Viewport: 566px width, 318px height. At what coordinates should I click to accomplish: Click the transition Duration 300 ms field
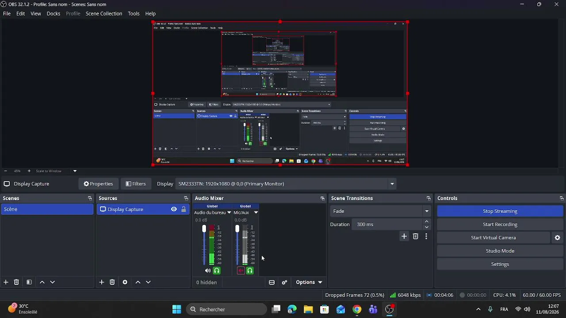[387, 224]
